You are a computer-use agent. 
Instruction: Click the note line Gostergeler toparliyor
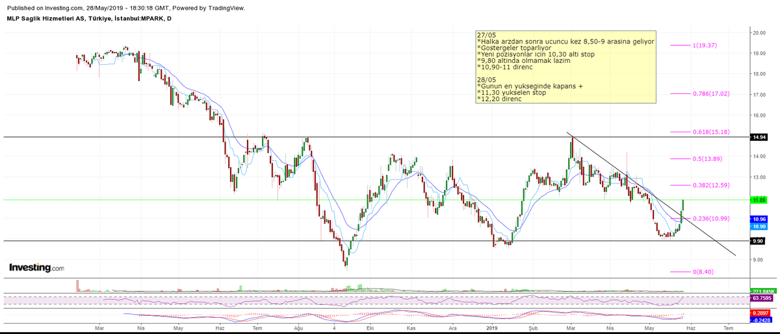pos(513,48)
